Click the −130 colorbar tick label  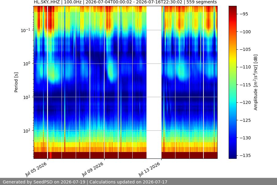(x=245, y=138)
